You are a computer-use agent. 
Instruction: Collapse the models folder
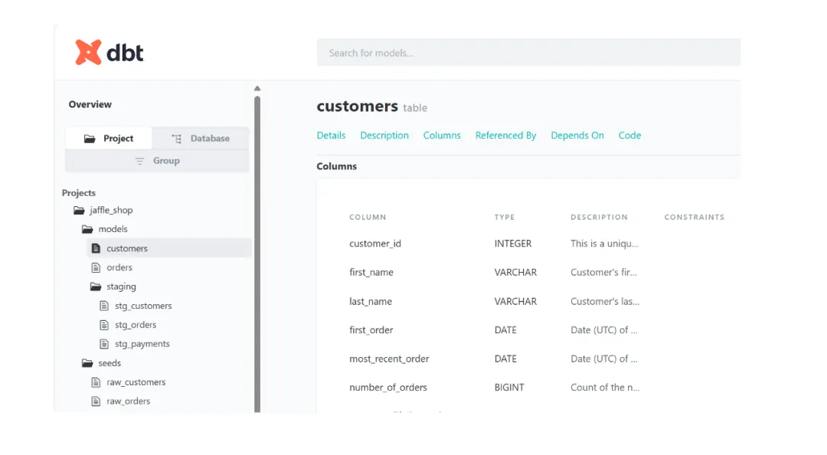coord(87,229)
